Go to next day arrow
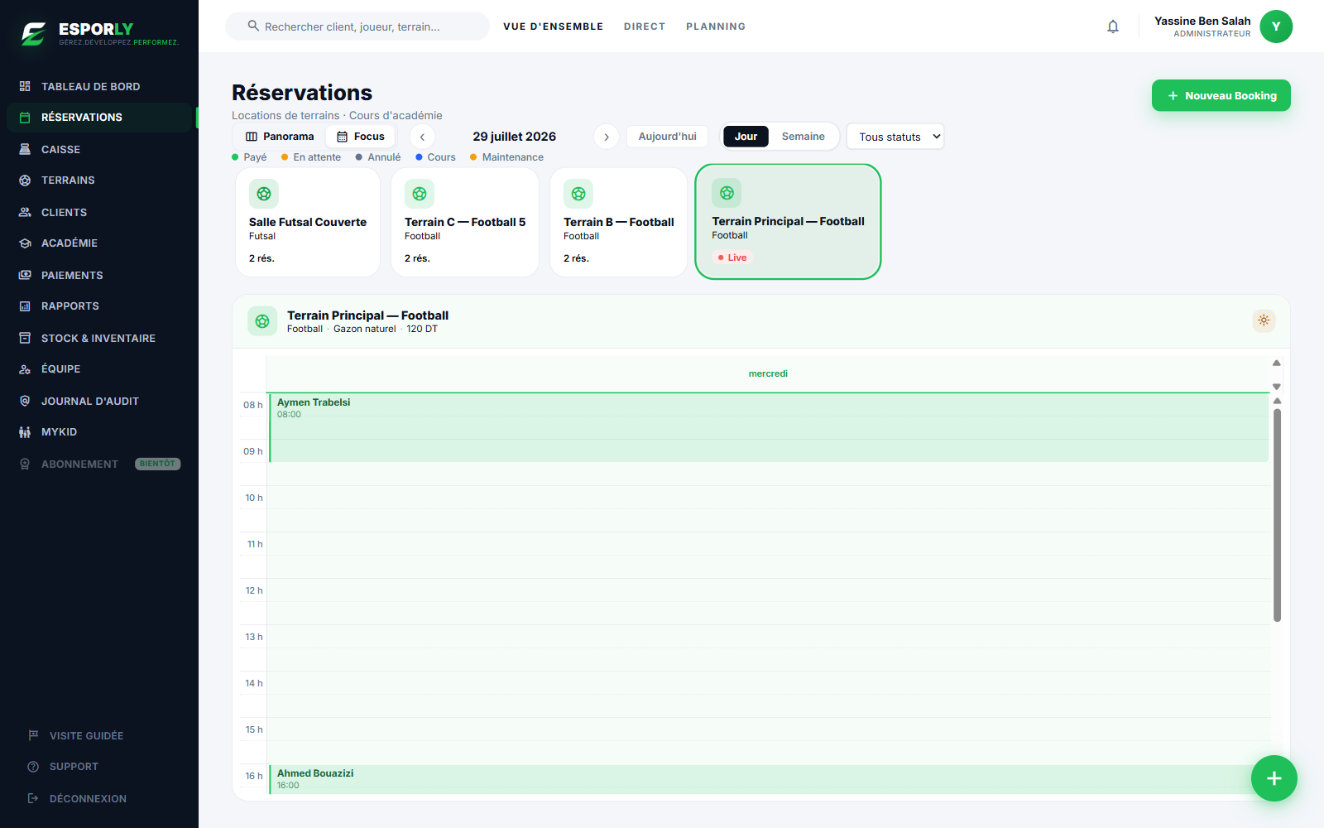The image size is (1324, 828). (x=607, y=137)
